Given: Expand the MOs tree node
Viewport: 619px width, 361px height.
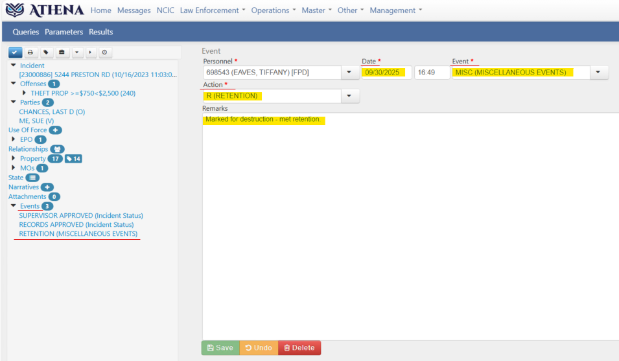Looking at the screenshot, I should coord(14,168).
